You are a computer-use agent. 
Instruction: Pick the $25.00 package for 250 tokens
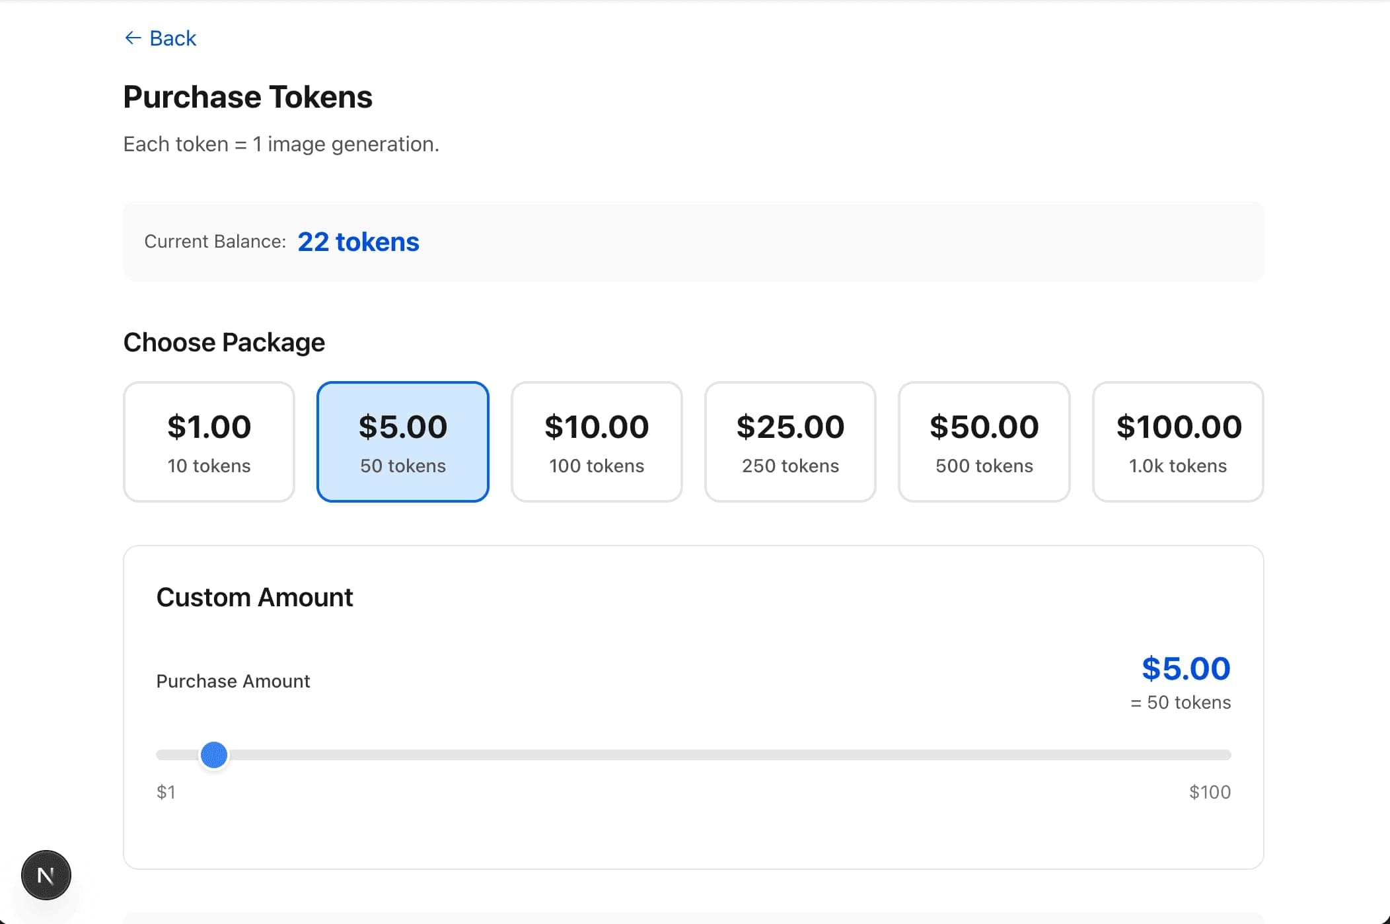(x=790, y=442)
